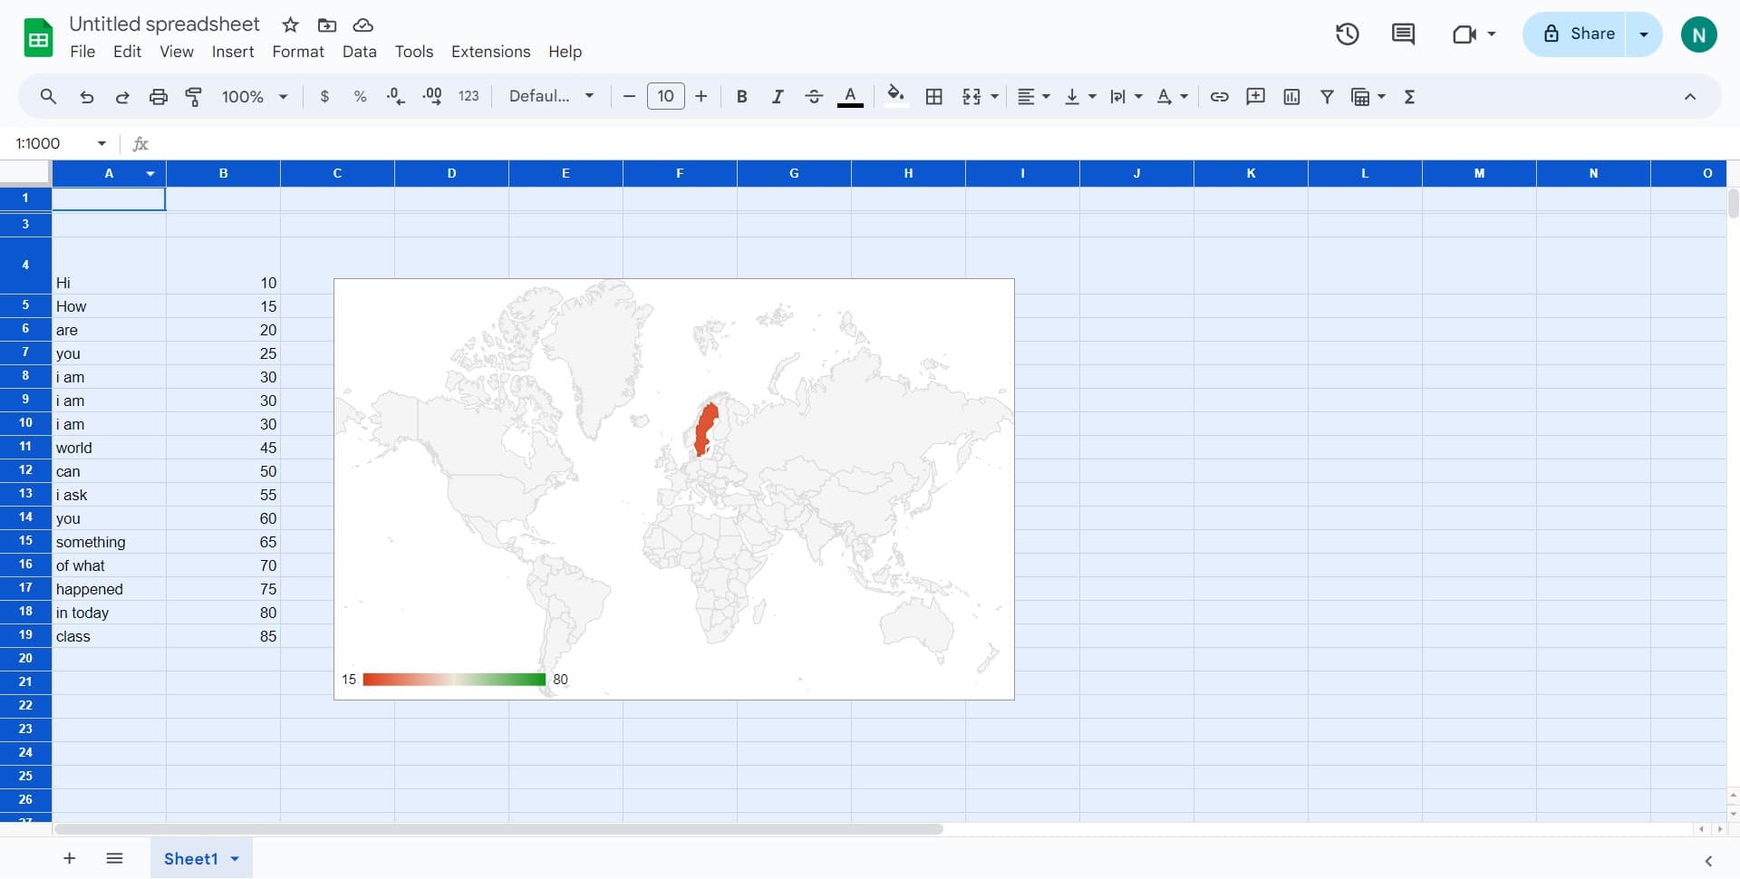1740x879 pixels.
Task: Open the Insert comment tool
Action: tap(1255, 96)
